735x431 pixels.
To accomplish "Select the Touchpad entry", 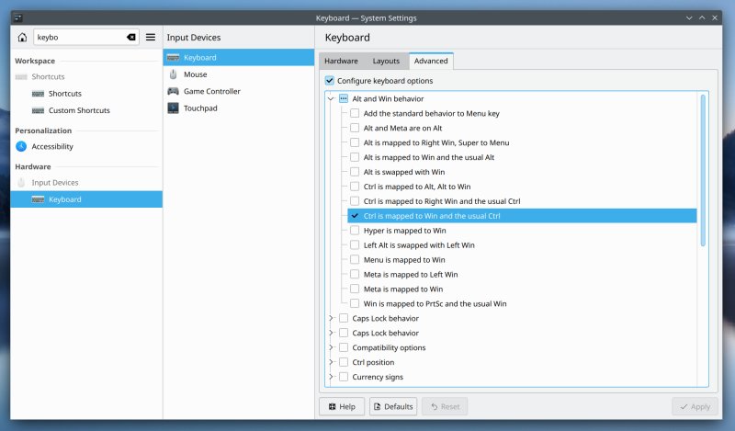I will coord(200,108).
